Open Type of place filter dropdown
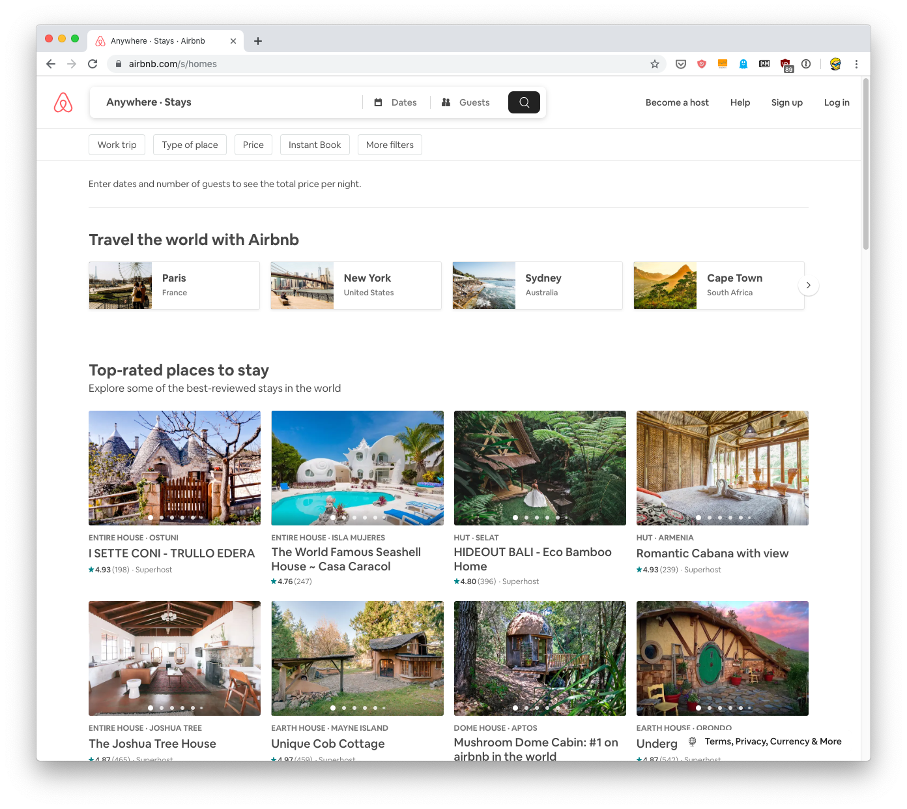 [x=190, y=145]
